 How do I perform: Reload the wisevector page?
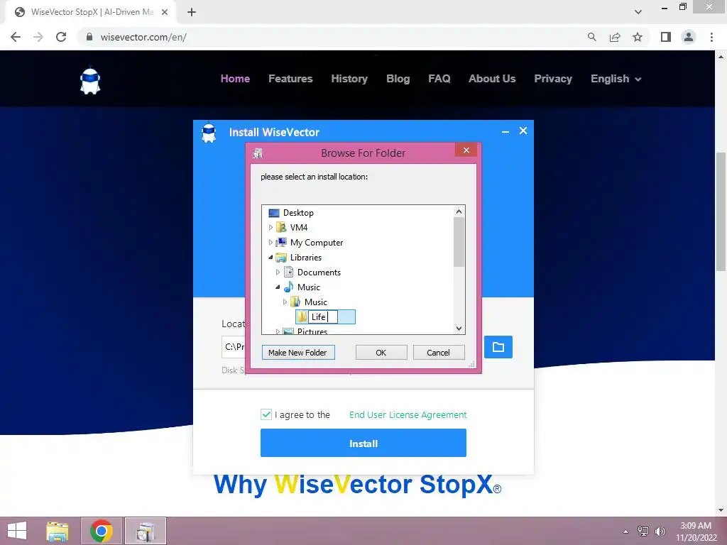coord(61,37)
